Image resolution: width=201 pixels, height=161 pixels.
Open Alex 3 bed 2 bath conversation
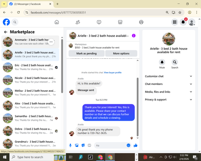tap(30, 105)
